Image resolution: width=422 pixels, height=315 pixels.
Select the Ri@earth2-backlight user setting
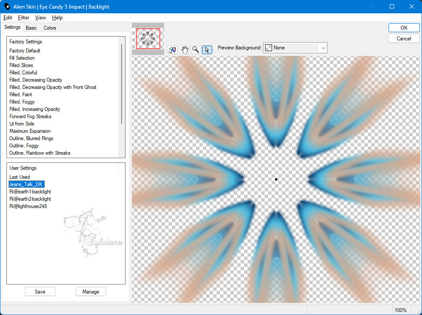point(30,199)
